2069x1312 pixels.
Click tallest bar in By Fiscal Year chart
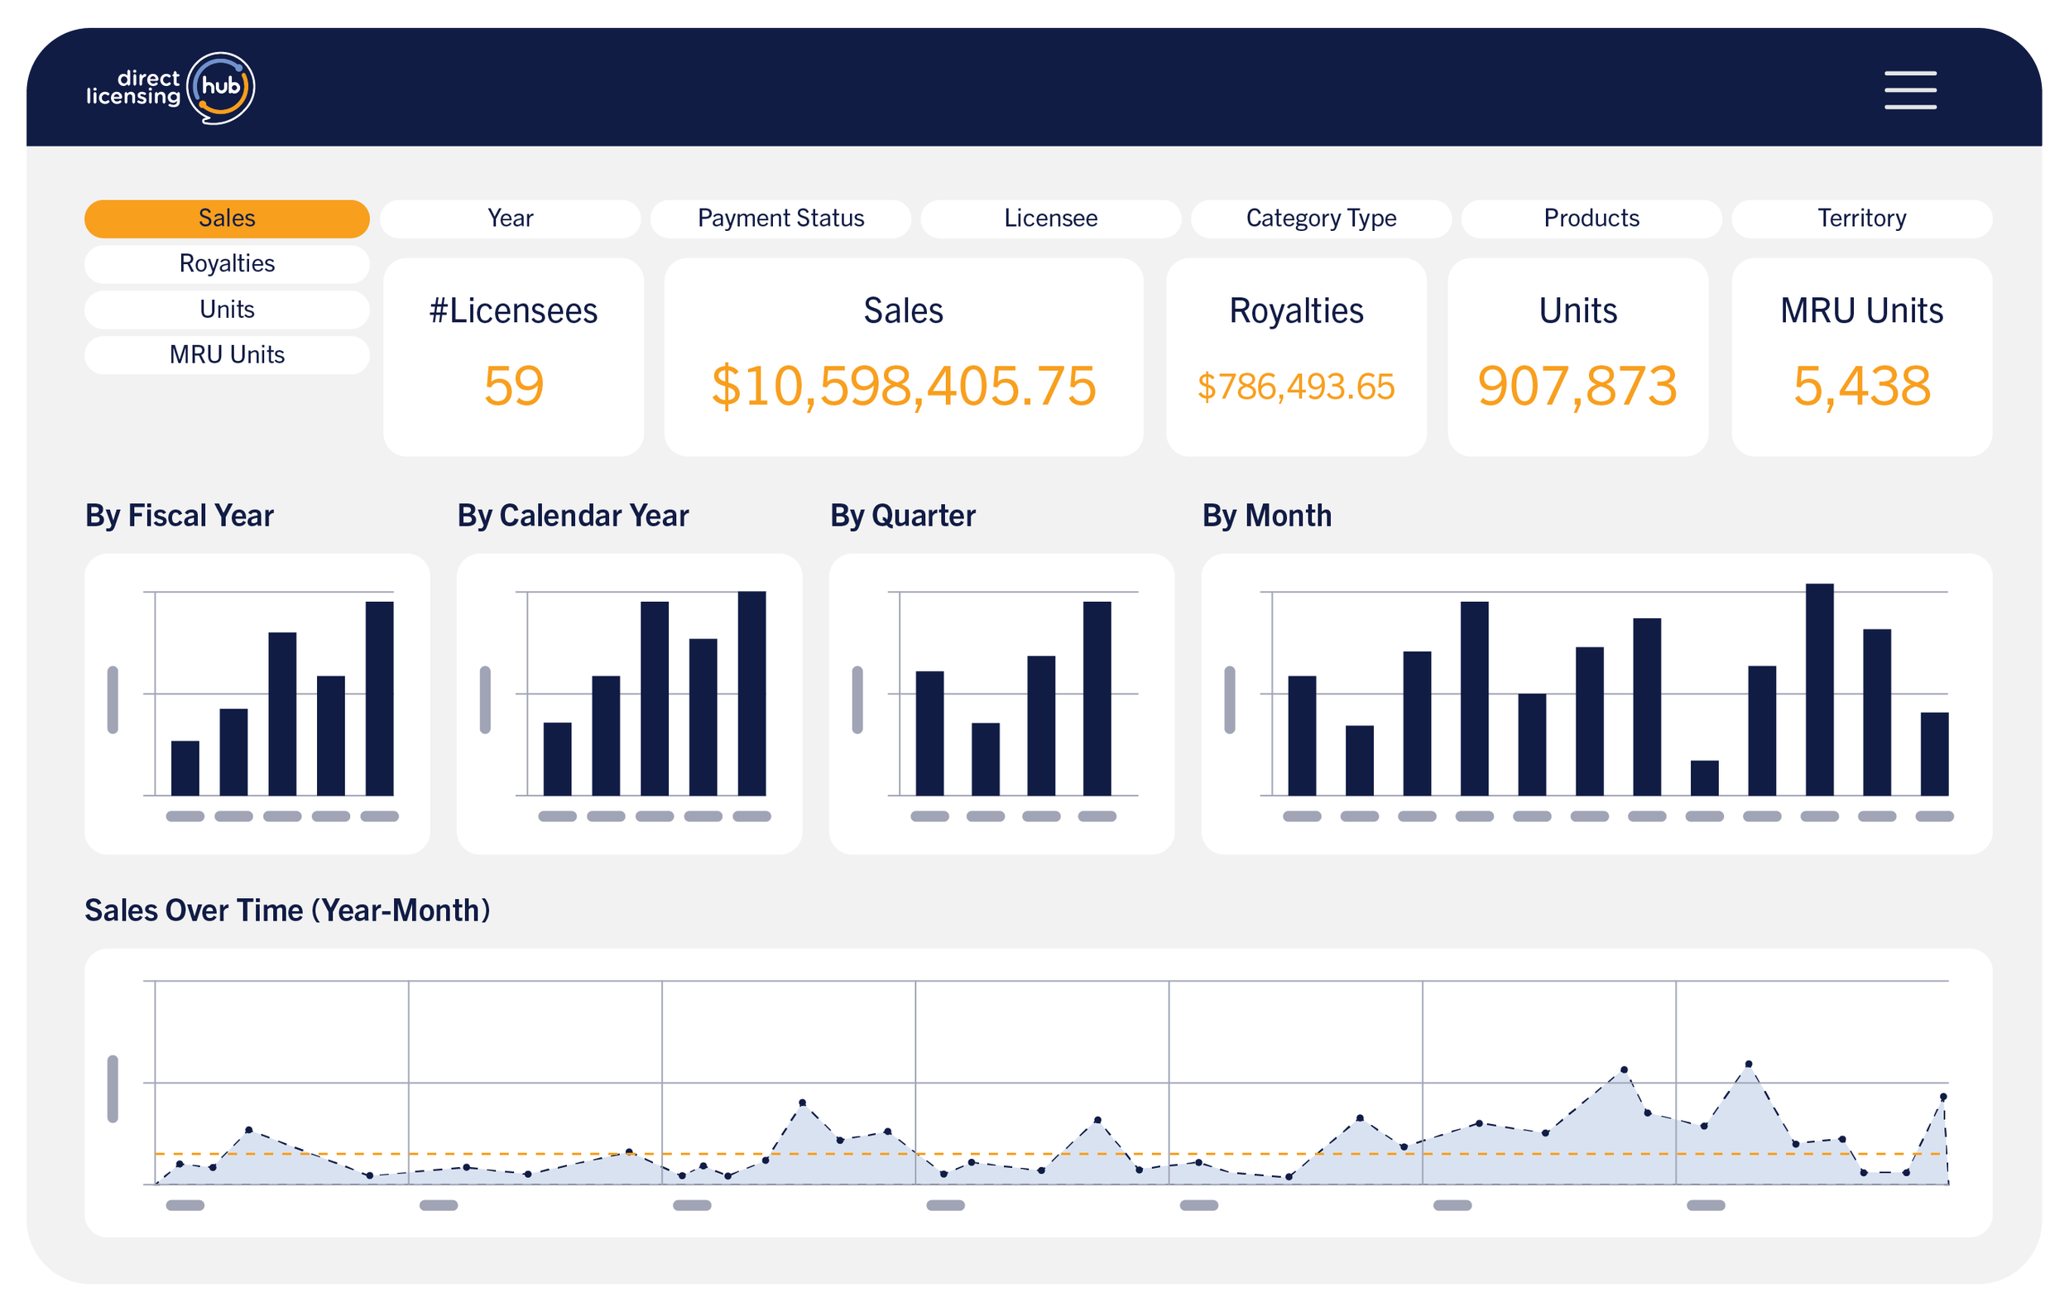[379, 698]
